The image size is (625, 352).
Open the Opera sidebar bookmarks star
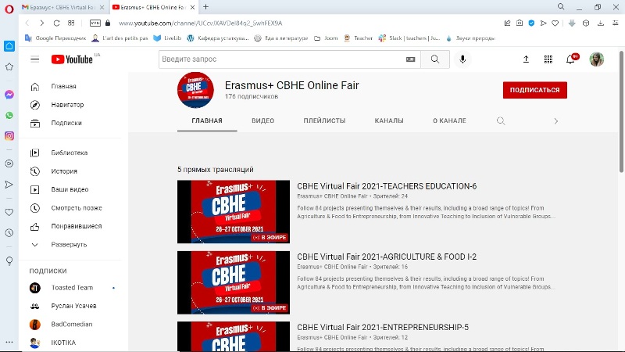tap(9, 66)
